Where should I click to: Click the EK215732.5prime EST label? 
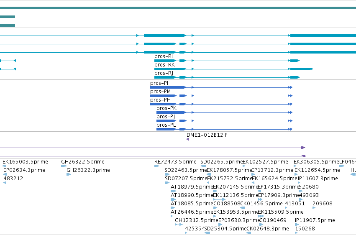click(x=230, y=179)
